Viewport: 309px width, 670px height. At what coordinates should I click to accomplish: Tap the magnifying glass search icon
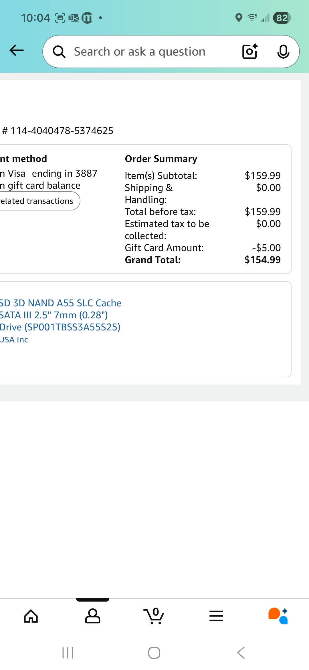click(x=59, y=52)
